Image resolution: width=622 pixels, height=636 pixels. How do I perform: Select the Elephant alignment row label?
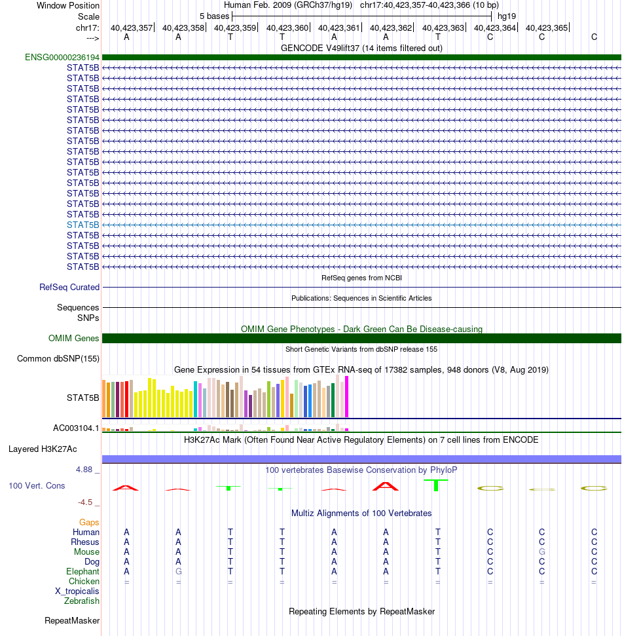point(82,572)
